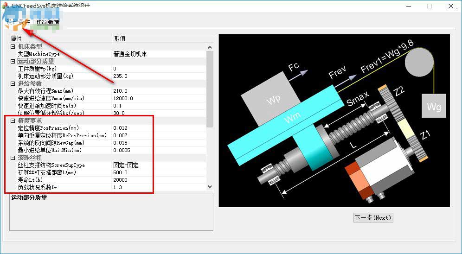Select the 定位精度PosPresion(mm) label

(x=48, y=128)
